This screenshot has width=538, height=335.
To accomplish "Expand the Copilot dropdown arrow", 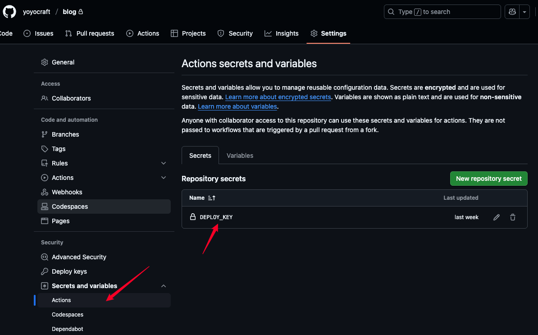I will click(x=524, y=12).
